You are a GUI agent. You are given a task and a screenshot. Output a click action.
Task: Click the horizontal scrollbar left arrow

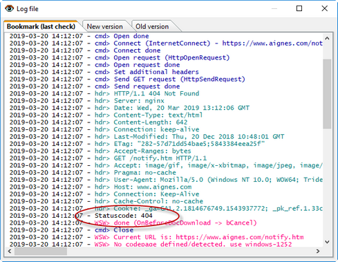(x=10, y=251)
